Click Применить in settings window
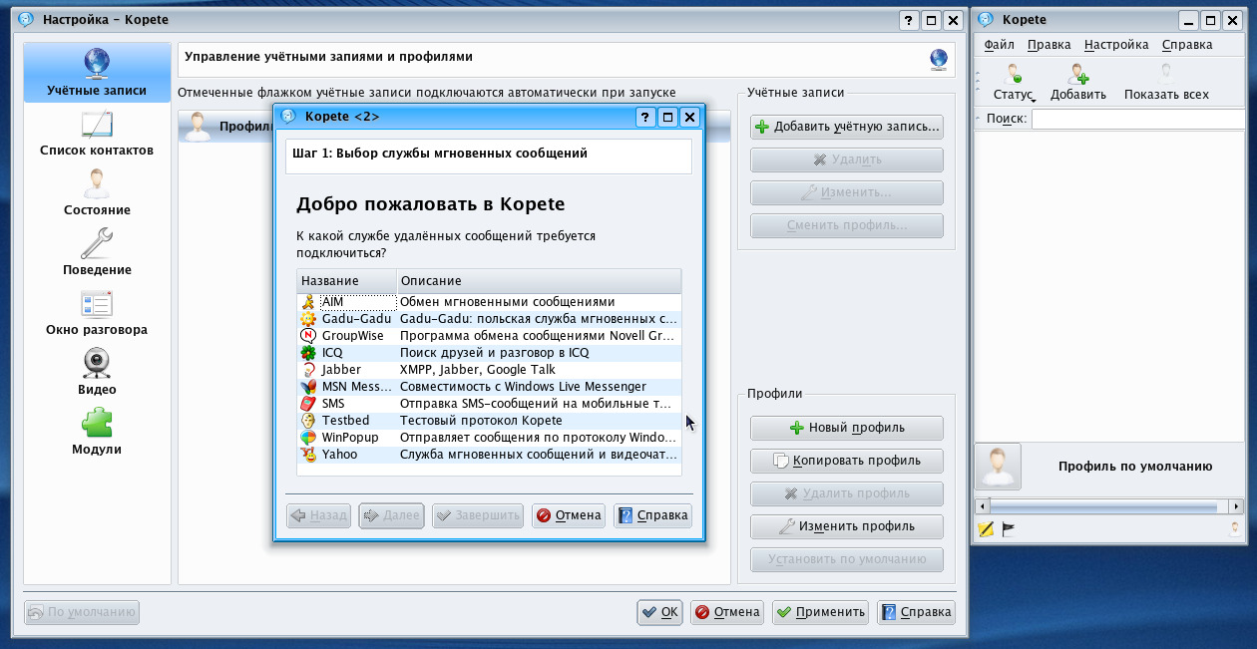The image size is (1257, 649). click(x=820, y=612)
